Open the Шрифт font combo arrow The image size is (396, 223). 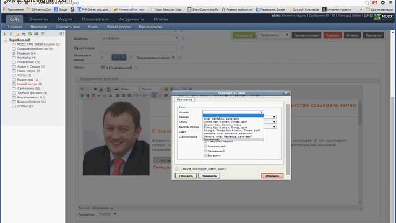(x=261, y=112)
